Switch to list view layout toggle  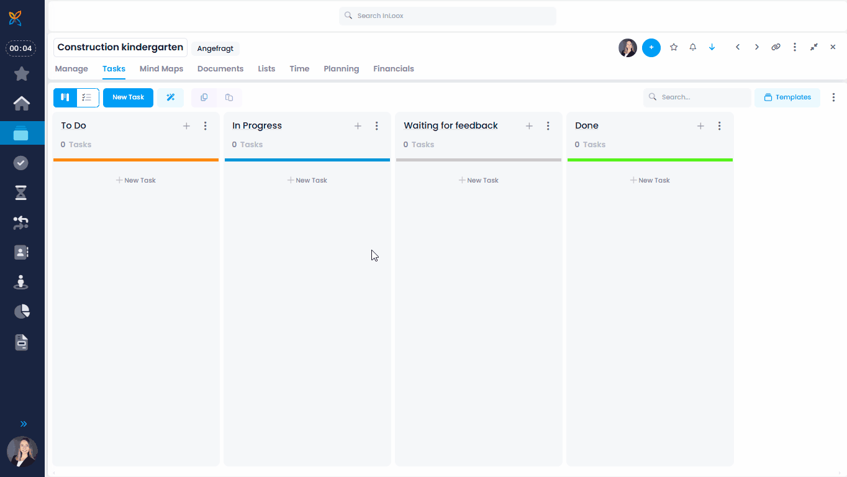87,98
